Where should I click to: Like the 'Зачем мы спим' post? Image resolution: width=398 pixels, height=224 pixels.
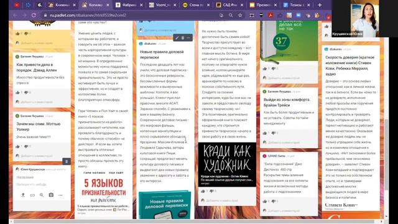[x=17, y=147]
